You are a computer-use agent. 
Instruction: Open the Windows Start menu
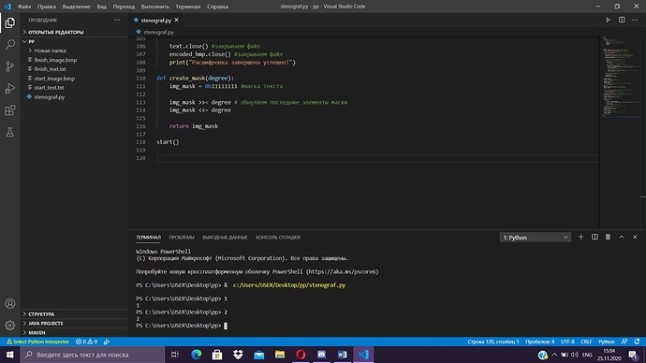pyautogui.click(x=10, y=355)
